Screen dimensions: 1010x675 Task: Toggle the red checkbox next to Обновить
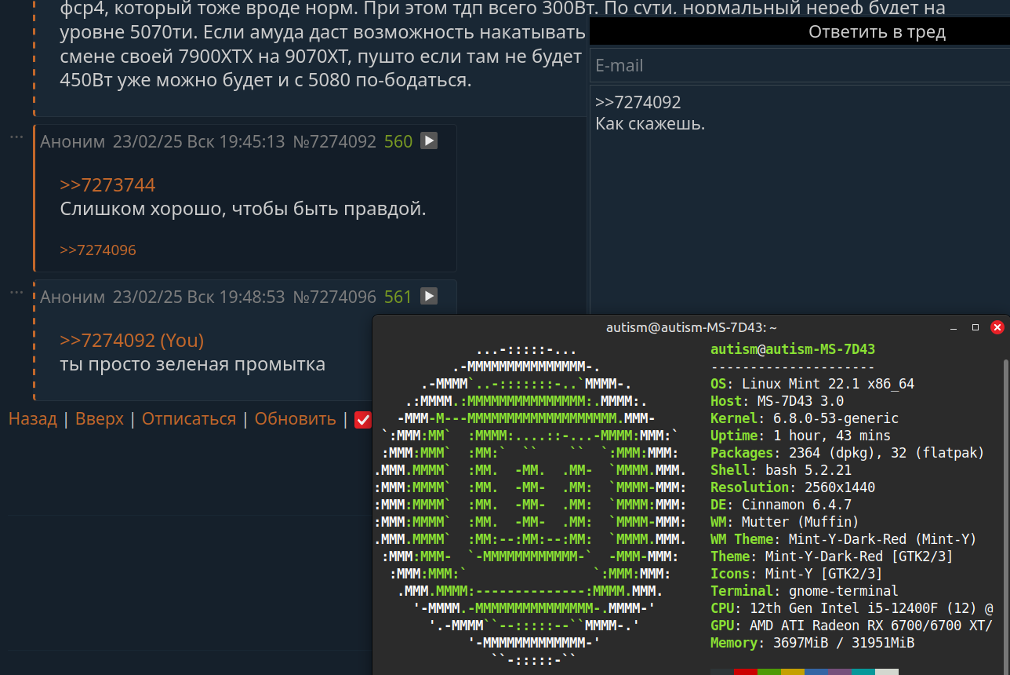(x=362, y=420)
